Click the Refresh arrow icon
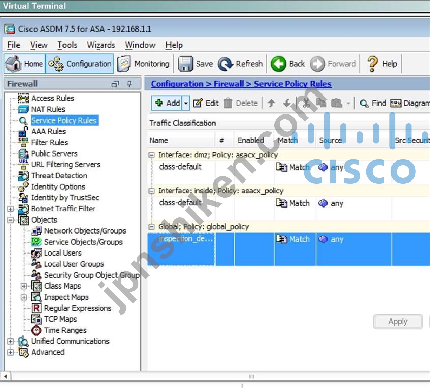 tap(225, 64)
